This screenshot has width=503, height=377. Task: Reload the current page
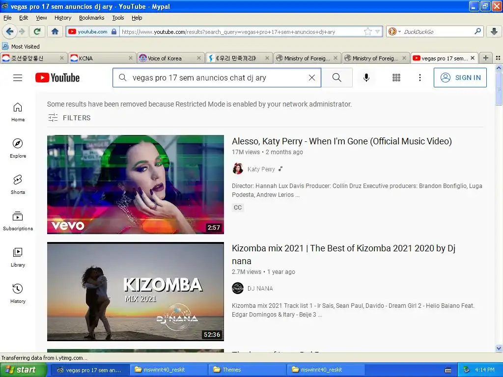coord(37,31)
